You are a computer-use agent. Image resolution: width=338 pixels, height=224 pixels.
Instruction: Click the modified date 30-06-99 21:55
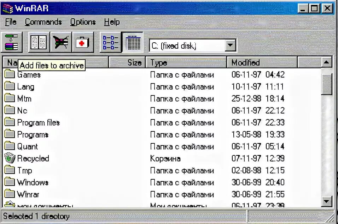[258, 194]
